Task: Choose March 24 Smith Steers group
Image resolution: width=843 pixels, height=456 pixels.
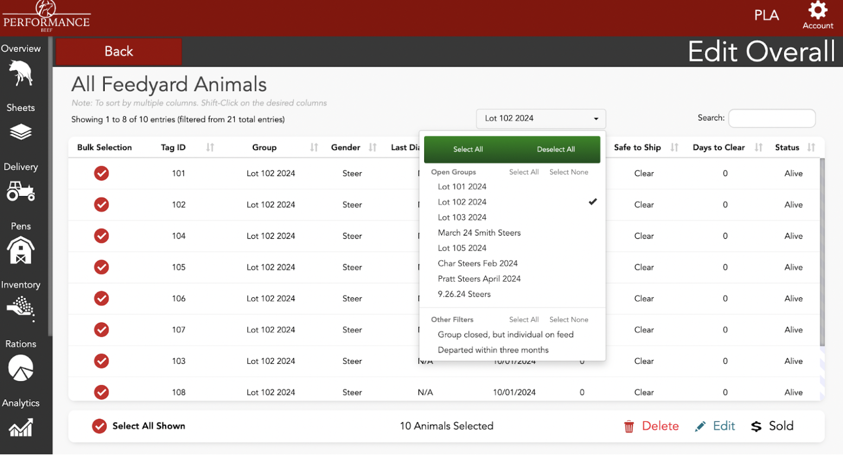Action: (x=479, y=232)
